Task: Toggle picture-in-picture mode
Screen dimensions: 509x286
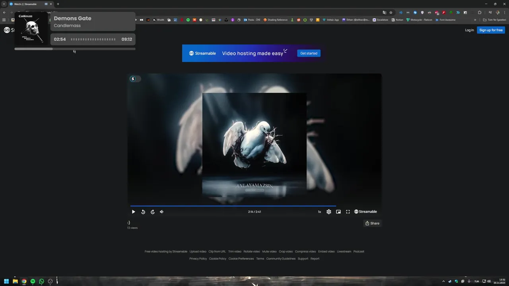Action: [x=338, y=212]
